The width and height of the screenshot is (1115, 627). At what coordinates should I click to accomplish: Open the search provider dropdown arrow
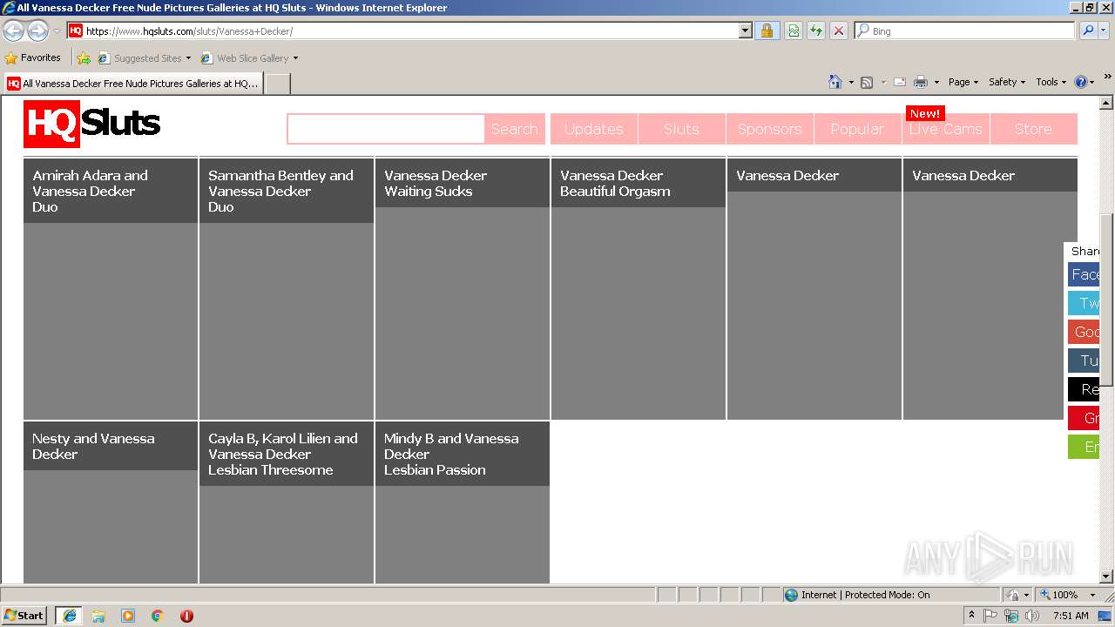1105,30
